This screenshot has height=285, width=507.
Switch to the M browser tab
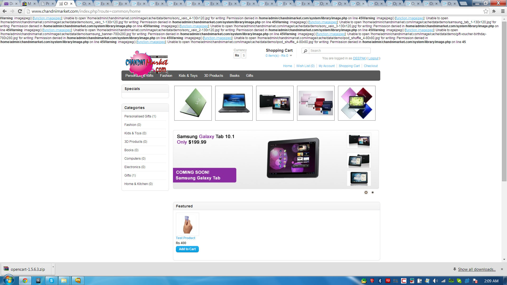pyautogui.click(x=29, y=4)
